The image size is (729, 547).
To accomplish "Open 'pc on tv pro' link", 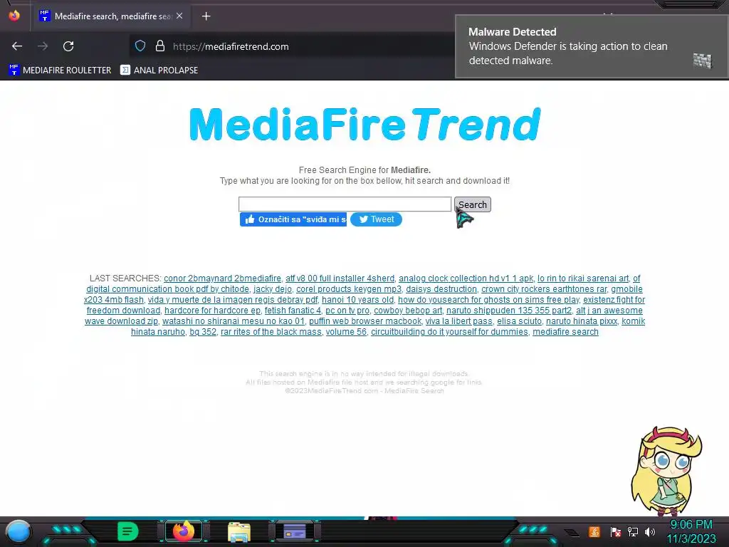I will [347, 311].
